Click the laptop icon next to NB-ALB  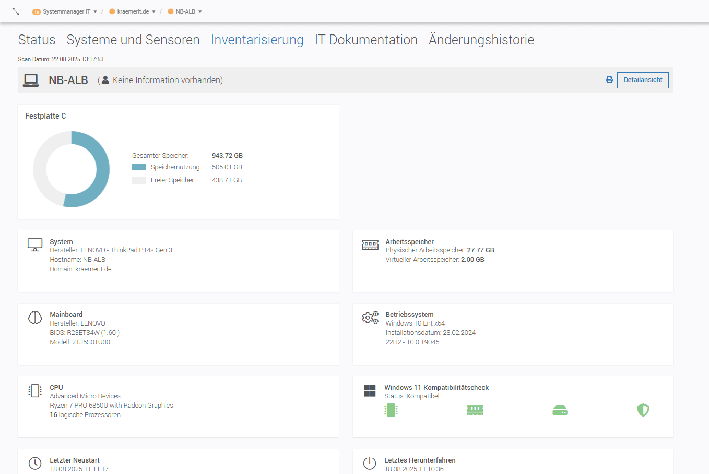tap(31, 80)
